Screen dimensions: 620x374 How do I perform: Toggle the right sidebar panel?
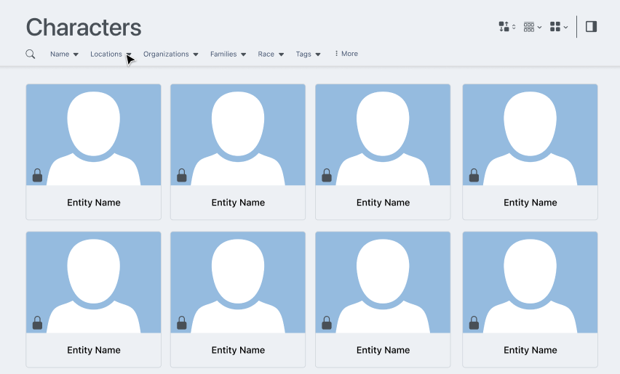coord(591,27)
